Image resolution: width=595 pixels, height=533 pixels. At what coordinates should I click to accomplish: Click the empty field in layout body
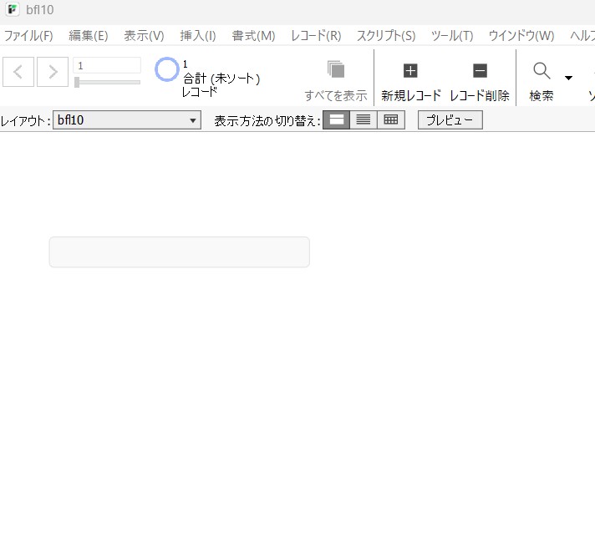[x=180, y=252]
